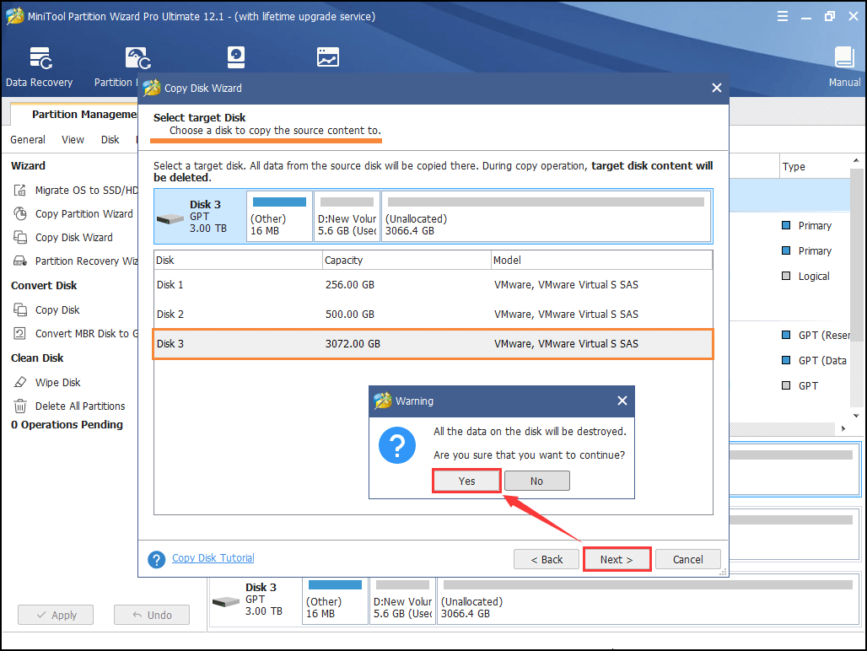Click Copy Partition Wizard sidebar icon
This screenshot has height=651, width=867.
click(20, 213)
